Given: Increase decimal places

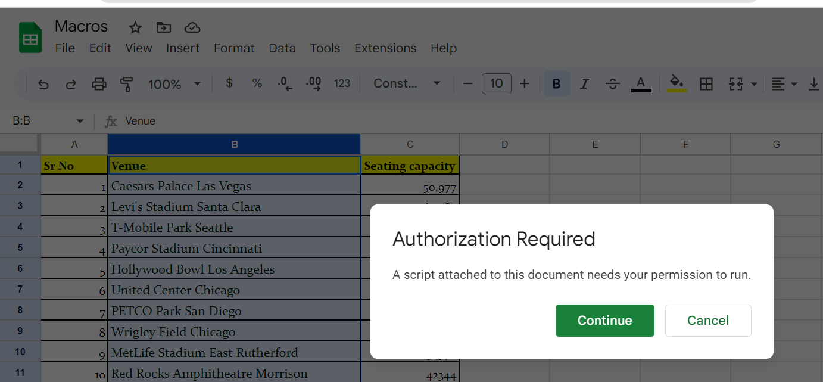Looking at the screenshot, I should (313, 83).
